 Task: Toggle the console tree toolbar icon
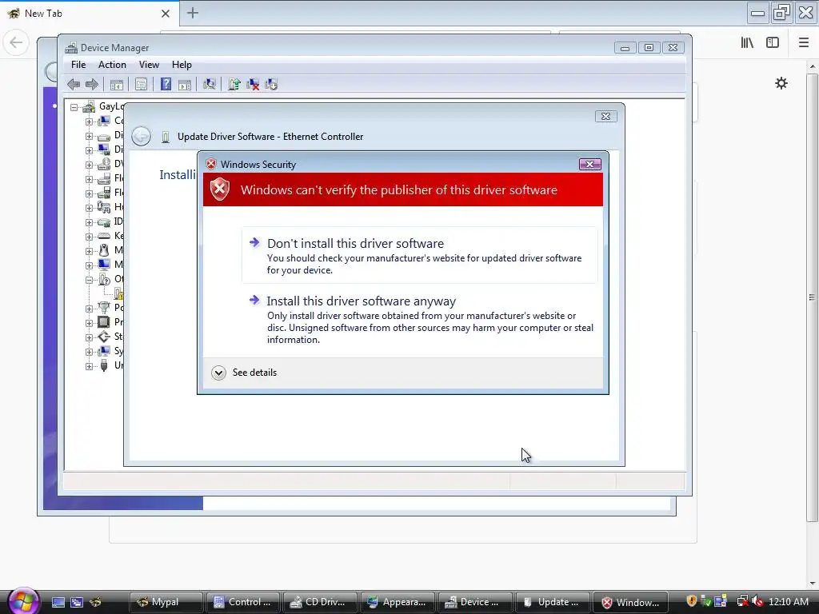click(117, 84)
